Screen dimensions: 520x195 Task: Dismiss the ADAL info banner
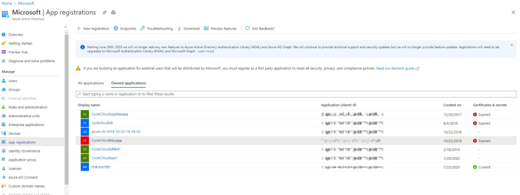(511, 45)
